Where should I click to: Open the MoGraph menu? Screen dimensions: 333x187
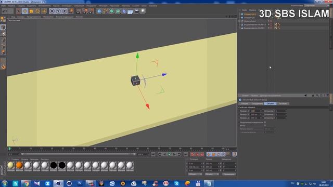tap(103, 6)
